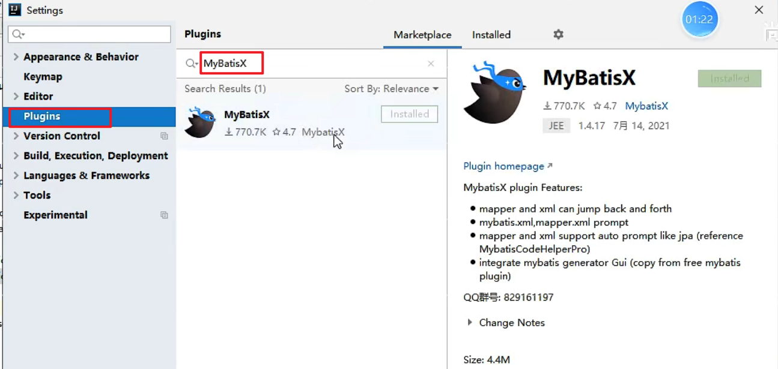This screenshot has height=369, width=778.
Task: Expand the Editor settings section
Action: click(16, 96)
